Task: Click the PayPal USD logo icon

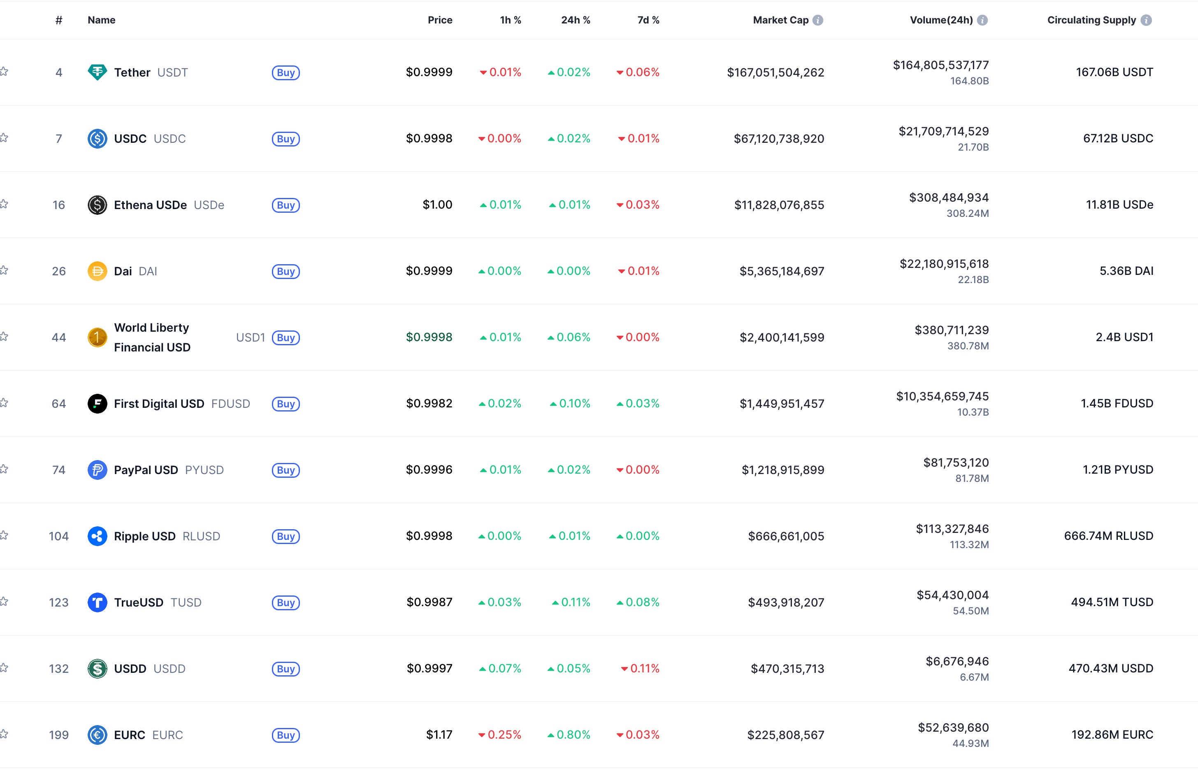Action: tap(97, 470)
